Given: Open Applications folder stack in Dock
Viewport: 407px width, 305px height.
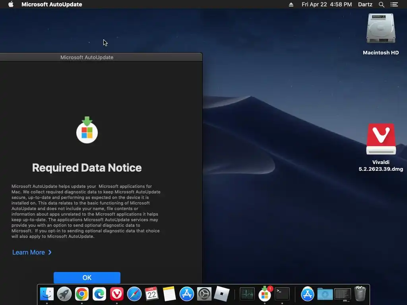Looking at the screenshot, I should (307, 294).
